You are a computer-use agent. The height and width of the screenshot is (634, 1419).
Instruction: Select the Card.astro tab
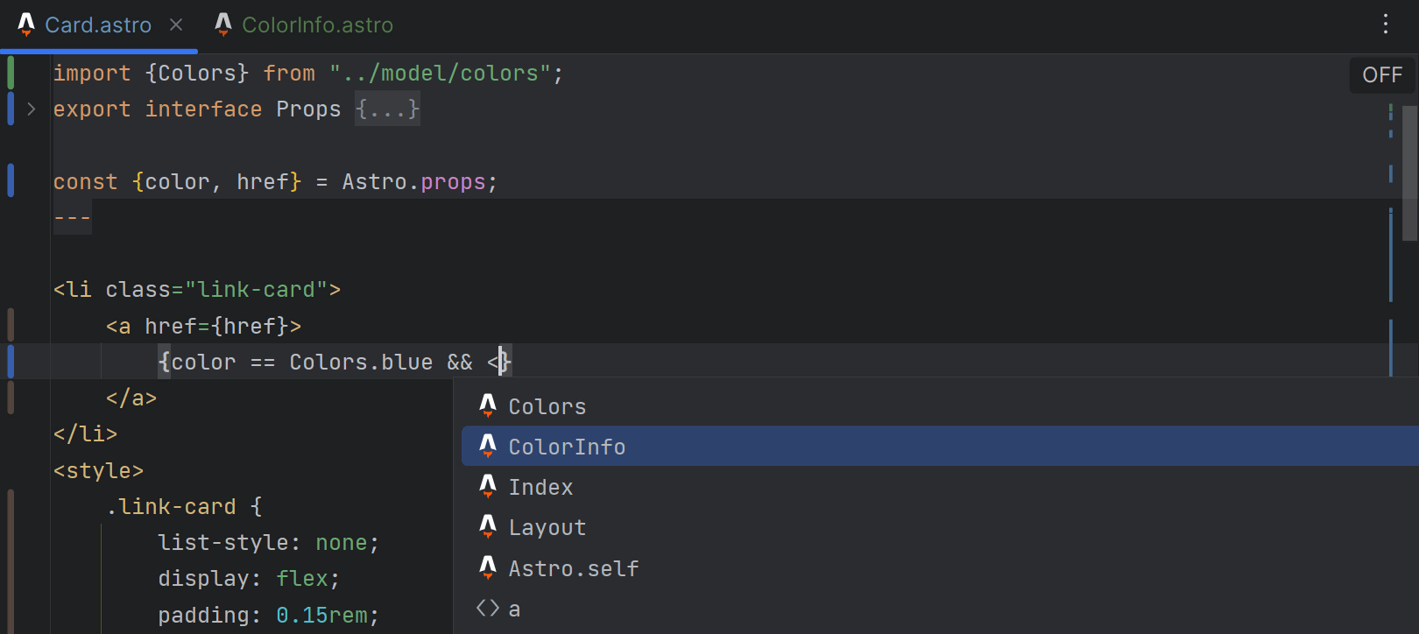point(98,25)
